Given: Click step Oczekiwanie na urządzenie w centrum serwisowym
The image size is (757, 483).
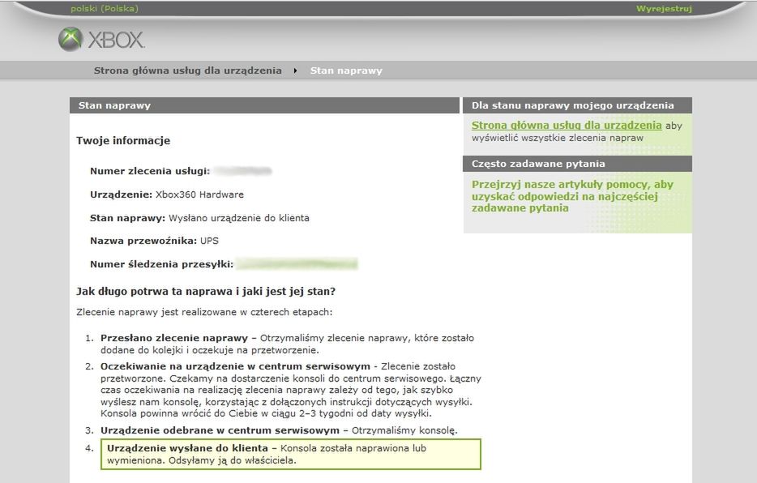Looking at the screenshot, I should click(x=291, y=390).
